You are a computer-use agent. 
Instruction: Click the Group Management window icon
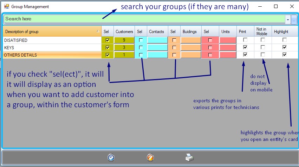click(x=6, y=6)
